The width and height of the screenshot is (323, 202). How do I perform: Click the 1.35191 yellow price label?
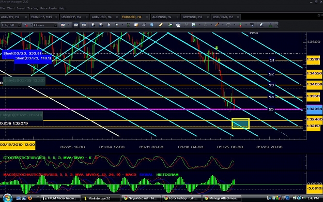[x=313, y=59]
